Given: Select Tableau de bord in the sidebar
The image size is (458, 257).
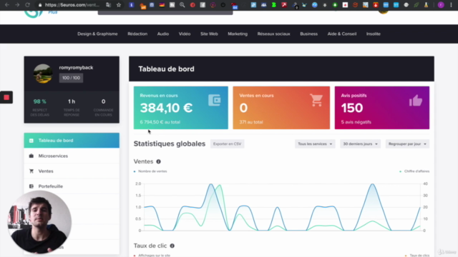Looking at the screenshot, I should (72, 141).
